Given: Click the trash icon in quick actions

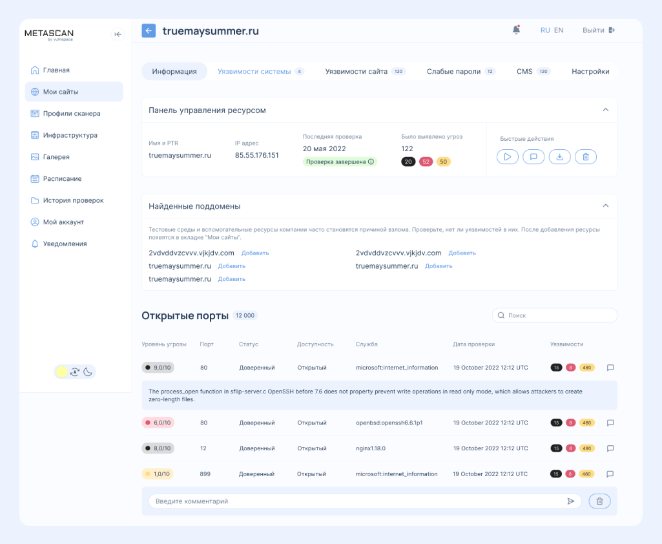Looking at the screenshot, I should point(585,156).
